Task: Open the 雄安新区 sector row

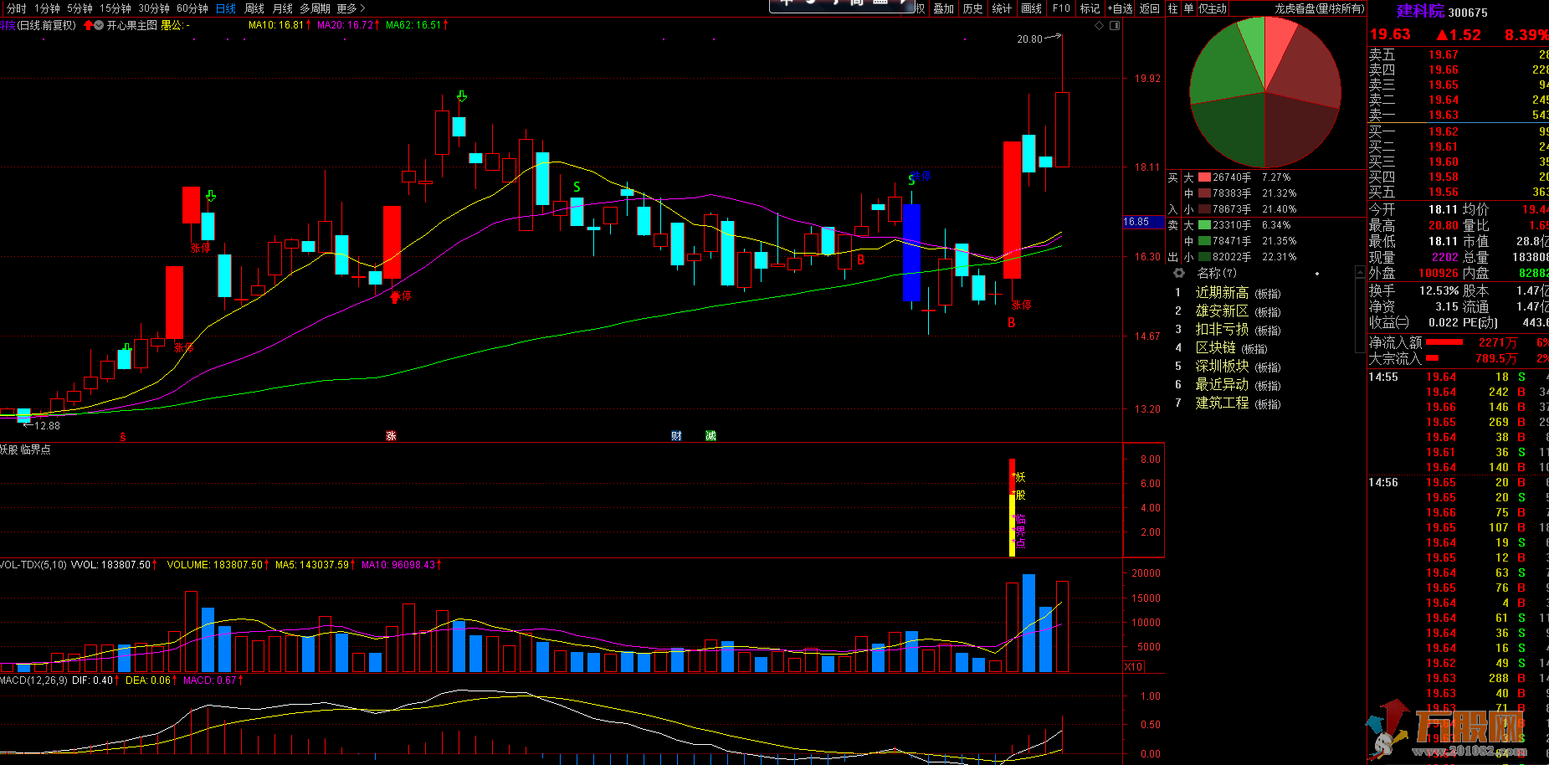Action: [1239, 311]
